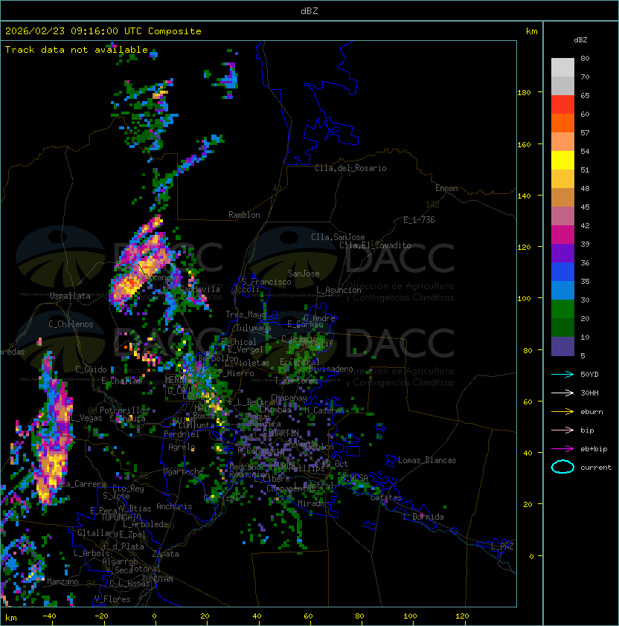
Task: Select the slate violet 10-5 dBZ swatch
Action: (562, 346)
